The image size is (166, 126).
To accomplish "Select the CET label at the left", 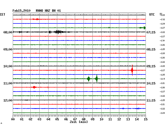I will (x=3, y=15).
